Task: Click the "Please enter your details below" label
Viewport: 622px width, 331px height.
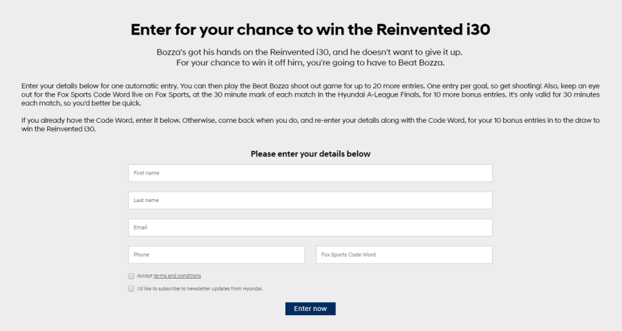Action: (x=310, y=154)
